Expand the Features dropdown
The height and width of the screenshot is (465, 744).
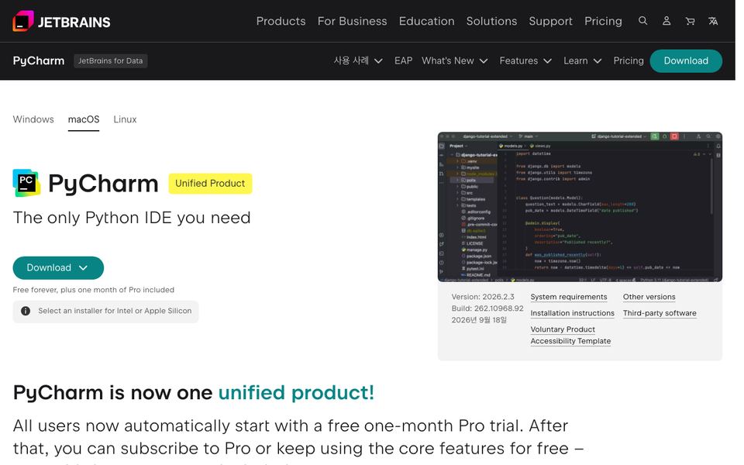tap(525, 60)
